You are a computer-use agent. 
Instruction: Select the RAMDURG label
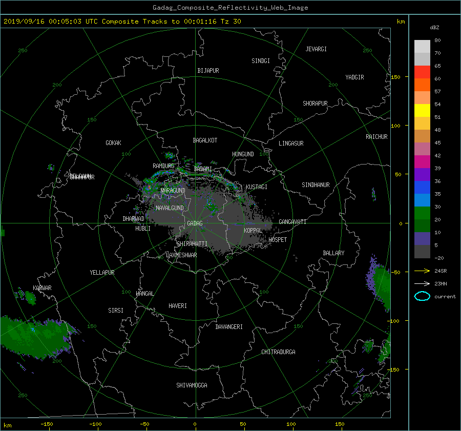coord(163,166)
